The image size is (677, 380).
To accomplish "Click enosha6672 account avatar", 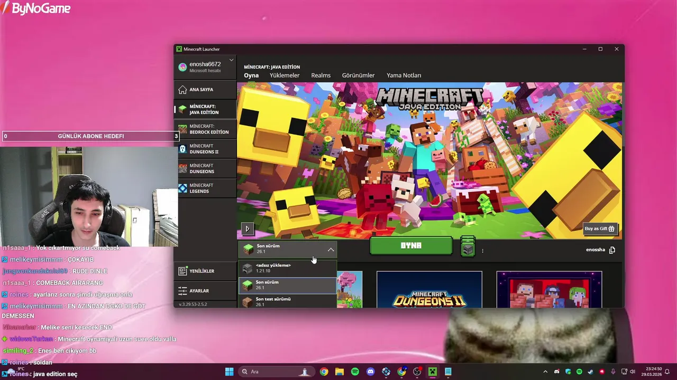I will [x=182, y=67].
